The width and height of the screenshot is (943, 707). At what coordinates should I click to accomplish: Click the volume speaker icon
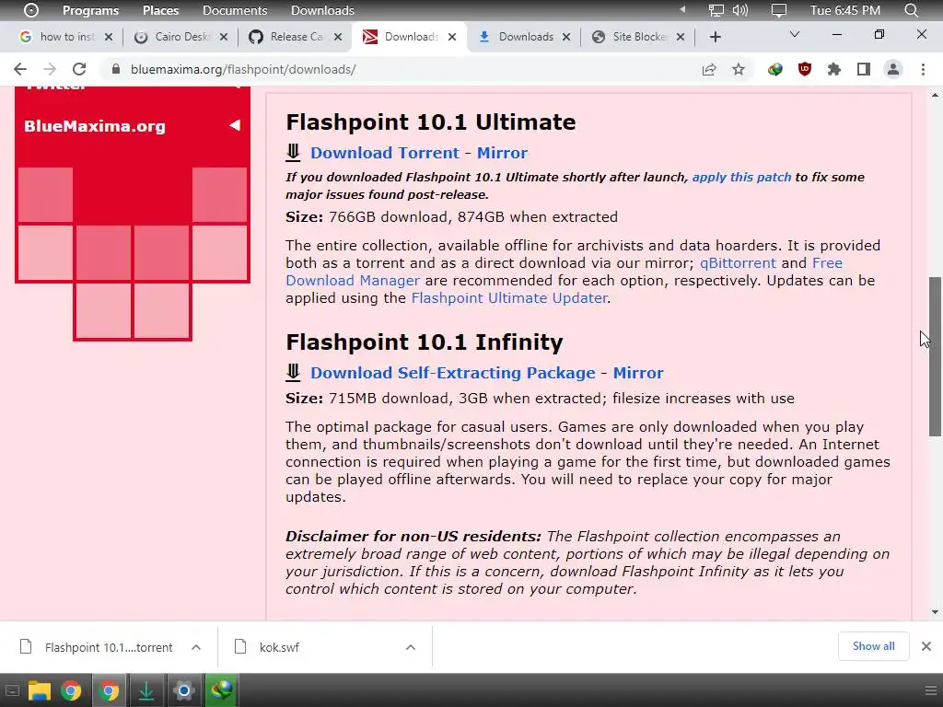740,10
